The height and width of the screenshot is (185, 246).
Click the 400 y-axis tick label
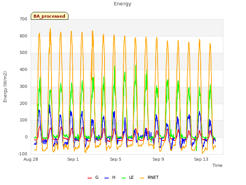pyautogui.click(x=23, y=70)
